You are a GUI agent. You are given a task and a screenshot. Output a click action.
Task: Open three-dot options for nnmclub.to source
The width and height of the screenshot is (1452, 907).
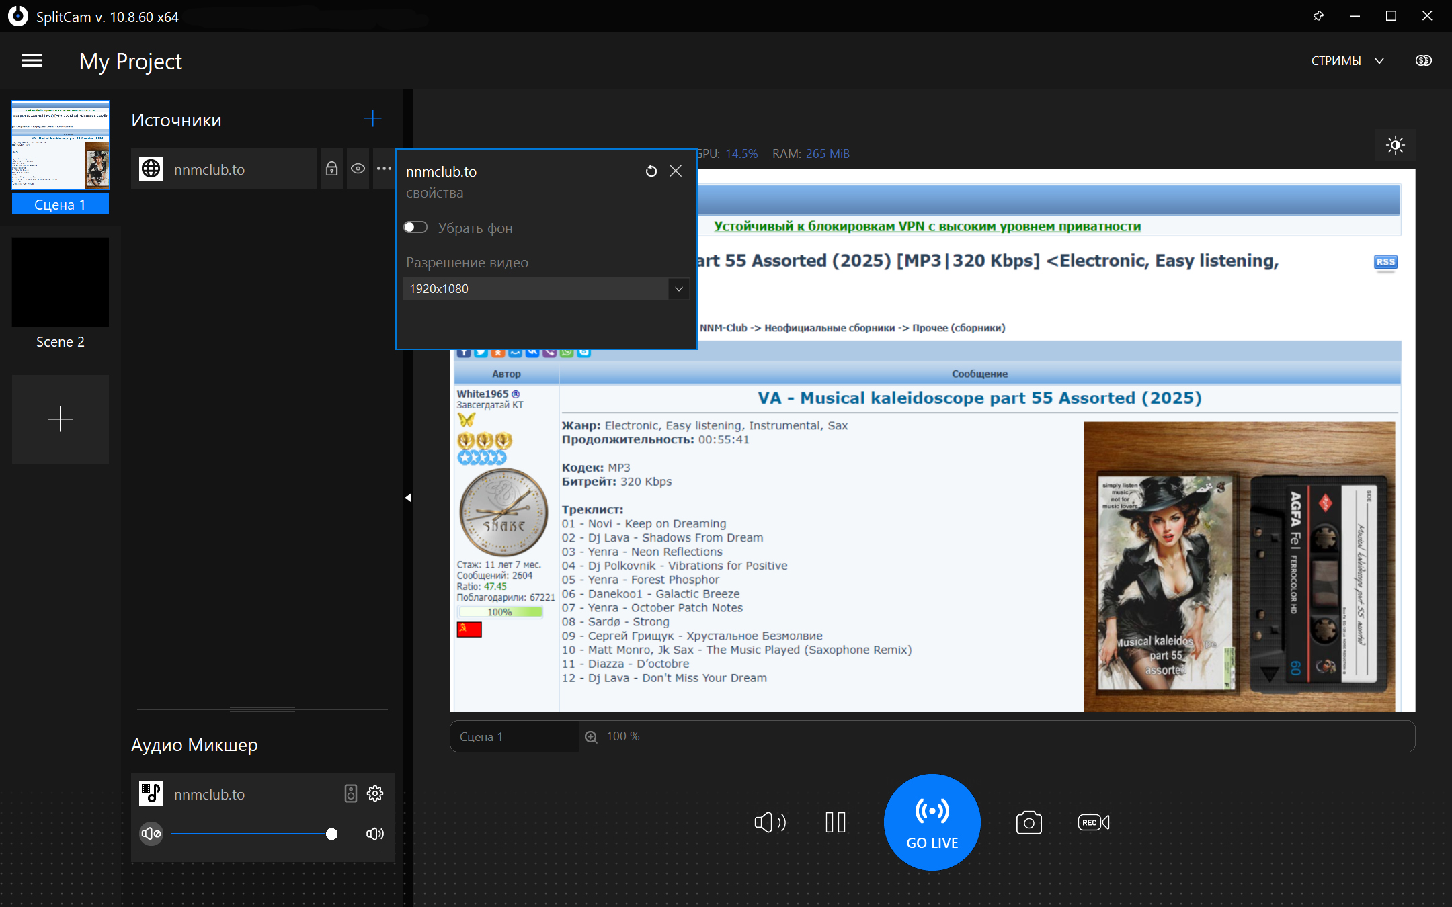coord(384,169)
